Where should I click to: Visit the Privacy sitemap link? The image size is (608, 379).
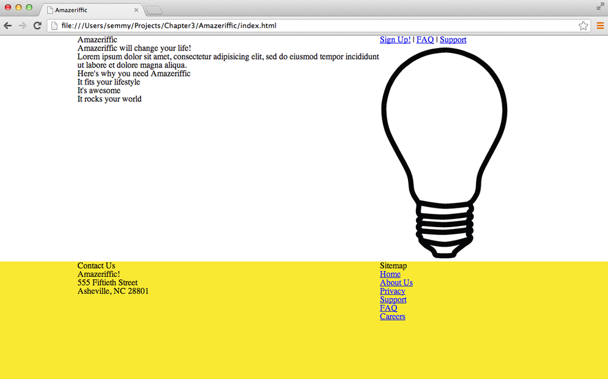(x=392, y=291)
